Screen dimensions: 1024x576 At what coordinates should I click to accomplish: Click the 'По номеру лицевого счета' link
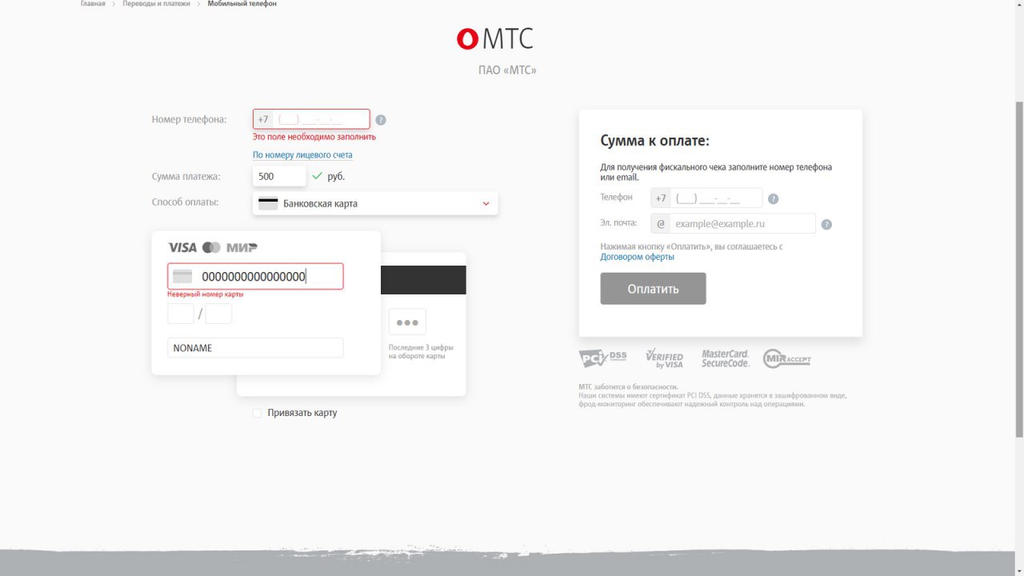(302, 155)
